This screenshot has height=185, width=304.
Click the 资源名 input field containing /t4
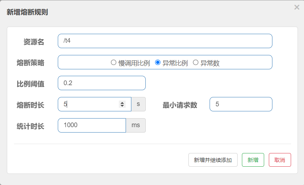(x=165, y=41)
